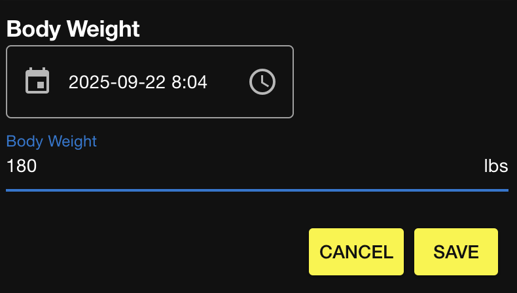Focus the body weight value 180
This screenshot has height=293, width=517.
tap(22, 167)
